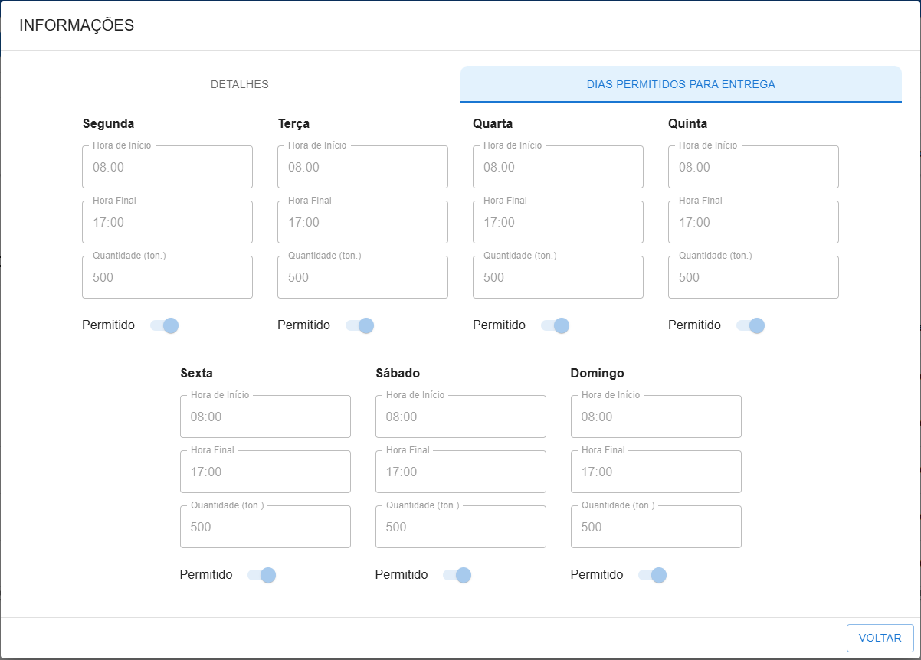Image resolution: width=921 pixels, height=660 pixels.
Task: Switch off Permitido for Sábado
Action: tap(457, 575)
